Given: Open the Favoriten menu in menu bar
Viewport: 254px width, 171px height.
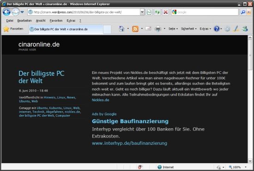Looking at the screenshot, I should (56, 21).
